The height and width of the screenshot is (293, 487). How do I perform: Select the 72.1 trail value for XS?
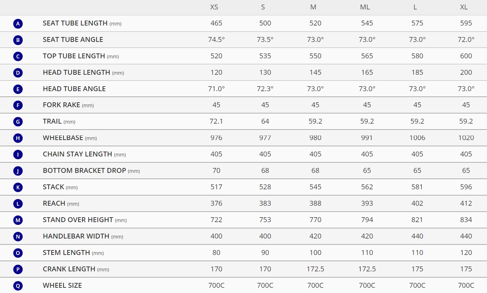(216, 121)
